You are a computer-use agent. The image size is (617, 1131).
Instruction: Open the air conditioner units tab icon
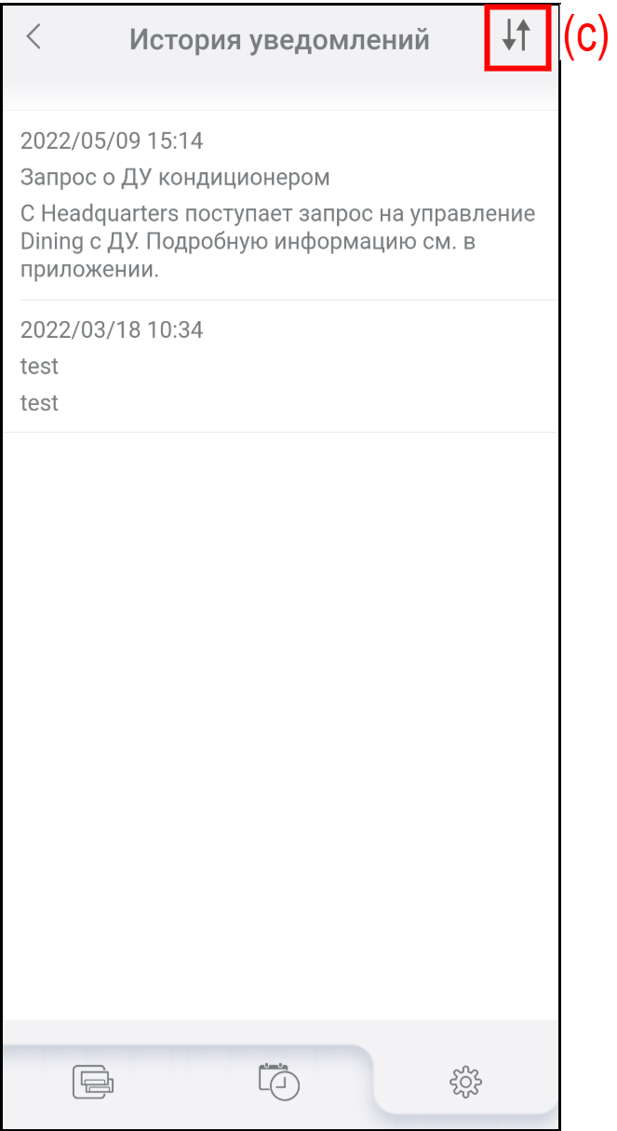click(93, 1082)
